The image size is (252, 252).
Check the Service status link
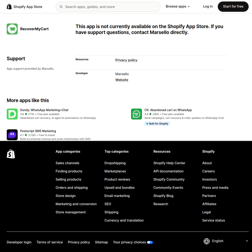(x=213, y=220)
